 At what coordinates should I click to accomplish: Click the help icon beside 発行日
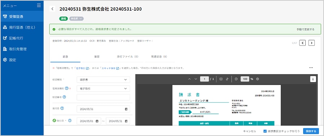pos(62,108)
